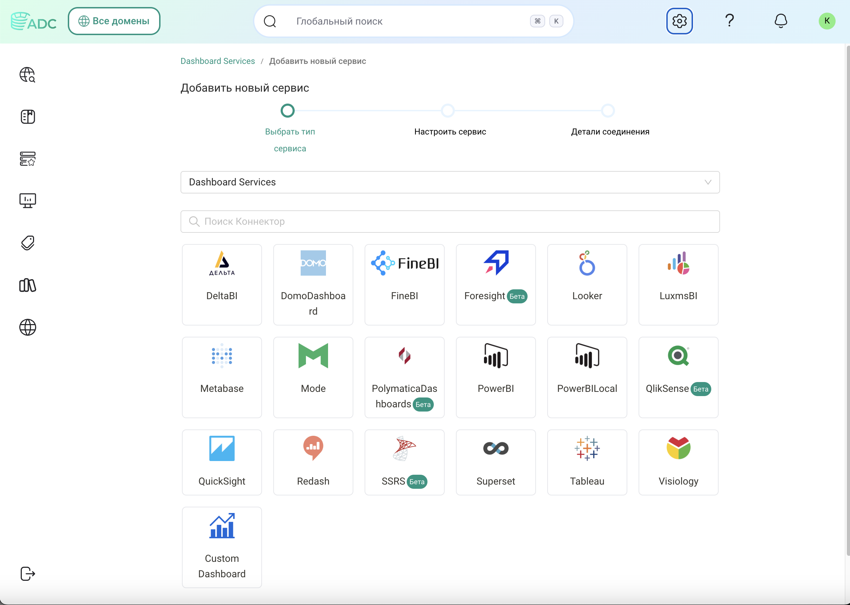Viewport: 850px width, 605px height.
Task: Open the globe domains sidebar icon
Action: [28, 327]
